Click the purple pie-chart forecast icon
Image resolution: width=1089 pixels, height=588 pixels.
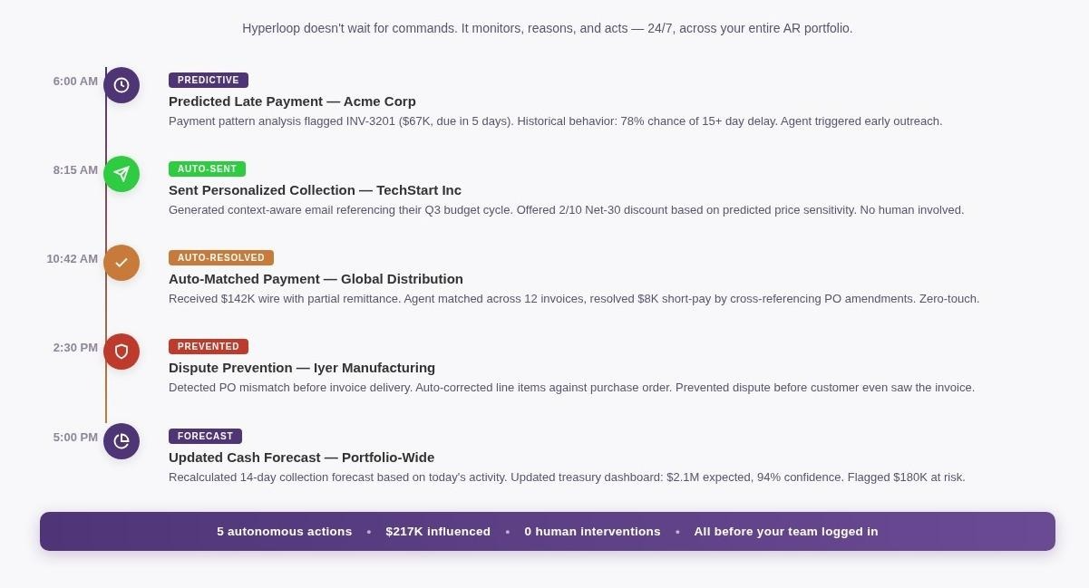122,441
